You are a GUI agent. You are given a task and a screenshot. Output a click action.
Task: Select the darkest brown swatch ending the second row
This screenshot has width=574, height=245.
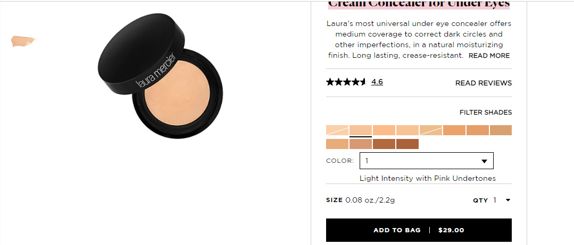pyautogui.click(x=407, y=144)
